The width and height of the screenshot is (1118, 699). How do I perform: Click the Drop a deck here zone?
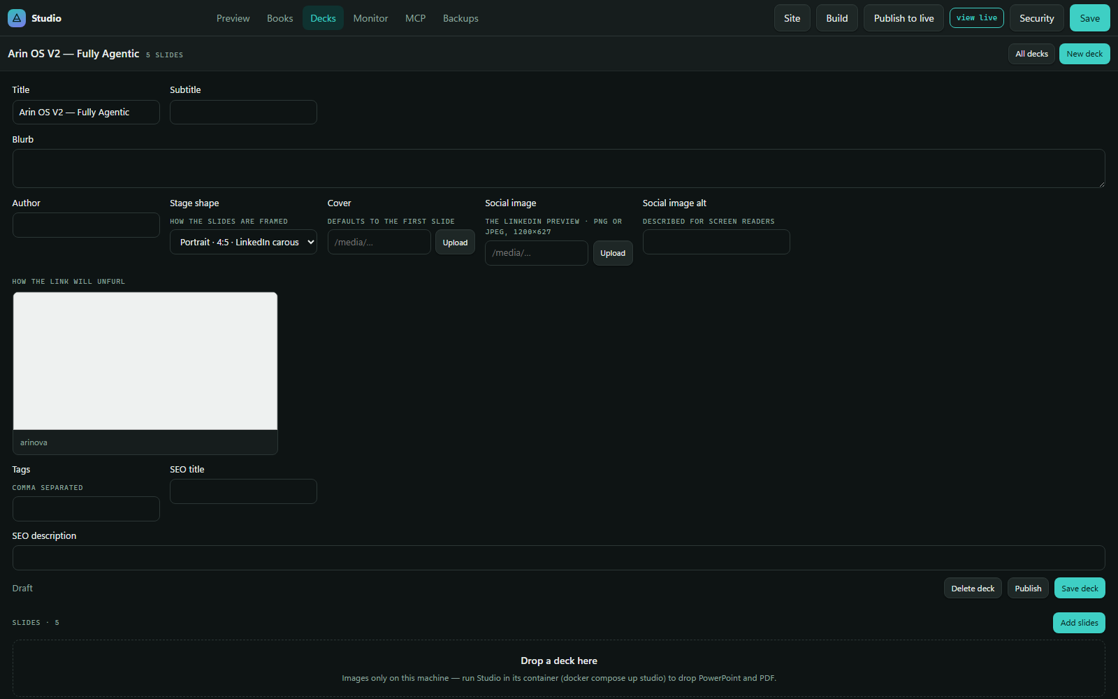pos(559,668)
